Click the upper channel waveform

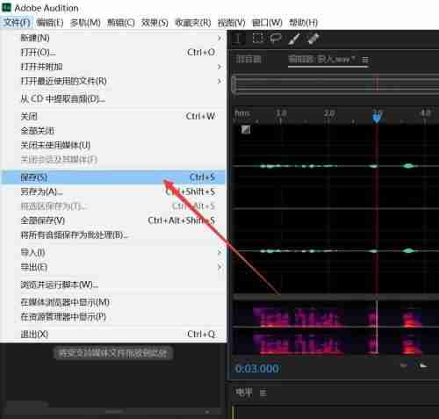tap(336, 166)
